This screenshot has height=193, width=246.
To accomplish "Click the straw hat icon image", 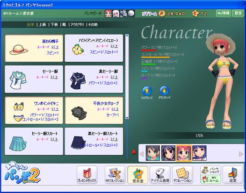I will pyautogui.click(x=19, y=50).
